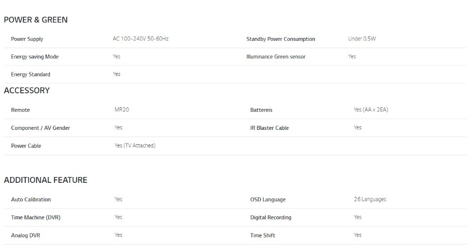Click the 26 Languages value
Image resolution: width=467 pixels, height=248 pixels.
[370, 199]
